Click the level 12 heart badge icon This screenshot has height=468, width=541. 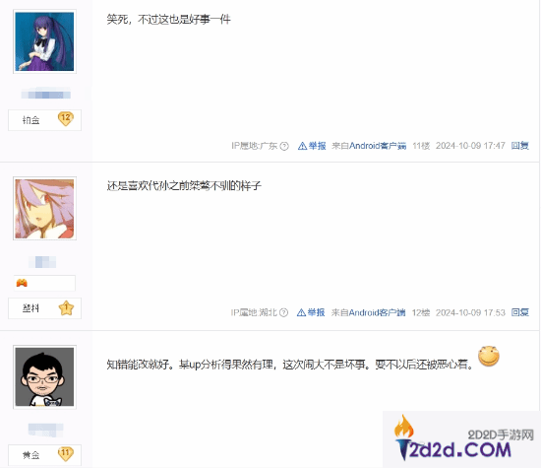(x=66, y=119)
